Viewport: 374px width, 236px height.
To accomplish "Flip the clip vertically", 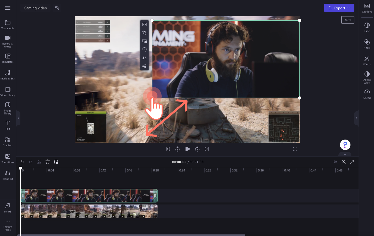I will (x=144, y=66).
